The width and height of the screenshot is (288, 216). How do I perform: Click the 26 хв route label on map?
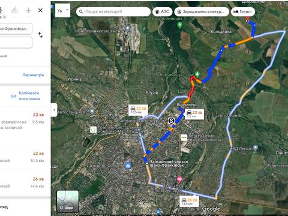[189, 201]
